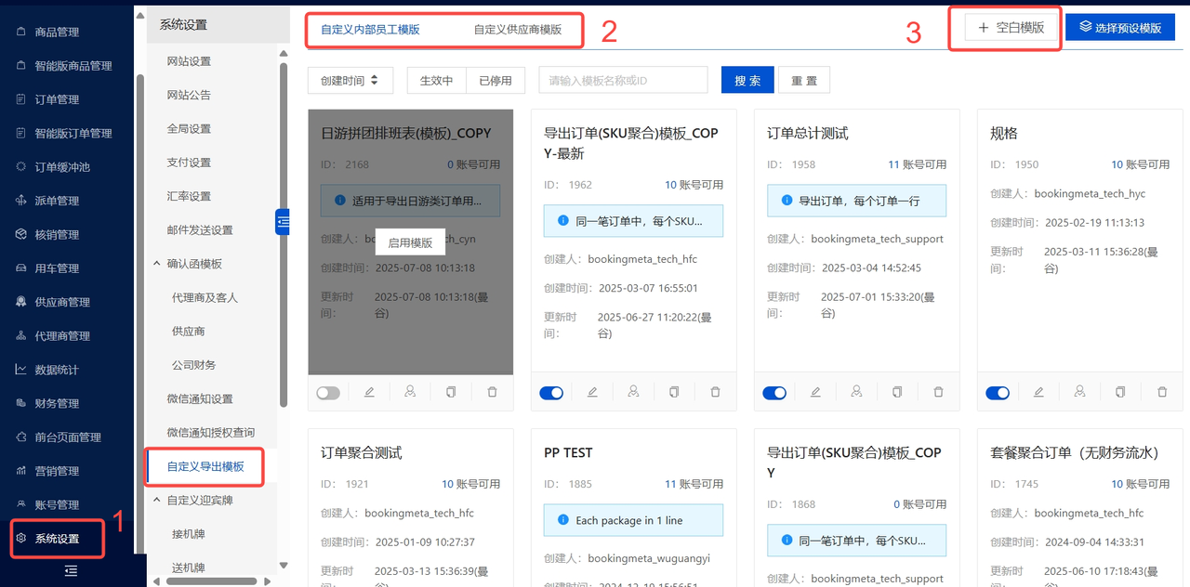Click copy icon on 导出订单(SKU聚合)模板_COPY-最新 card
1190x587 pixels.
(x=674, y=393)
